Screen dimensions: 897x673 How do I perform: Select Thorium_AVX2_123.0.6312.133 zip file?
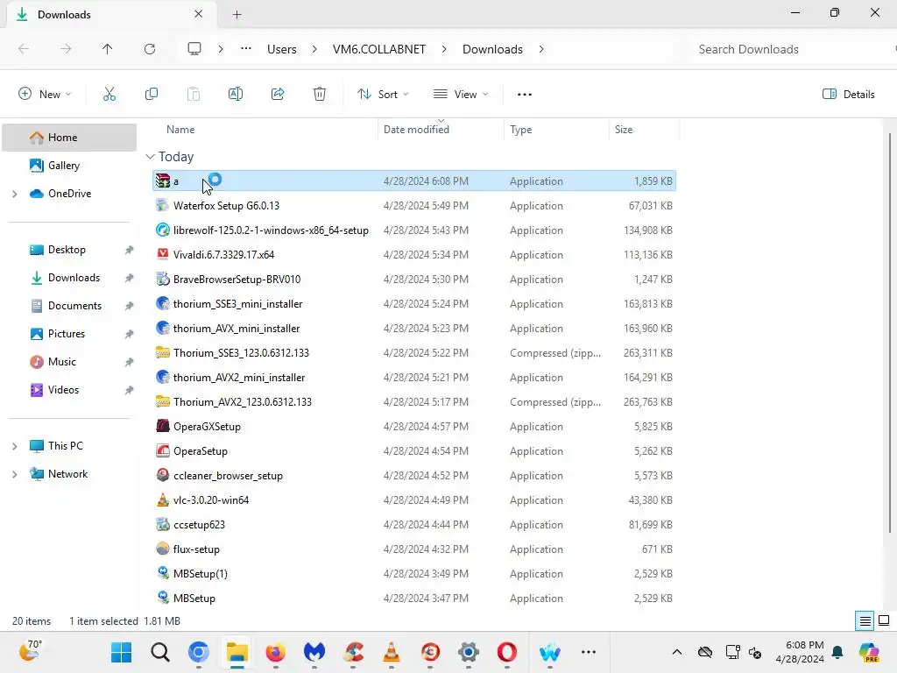coord(414,401)
